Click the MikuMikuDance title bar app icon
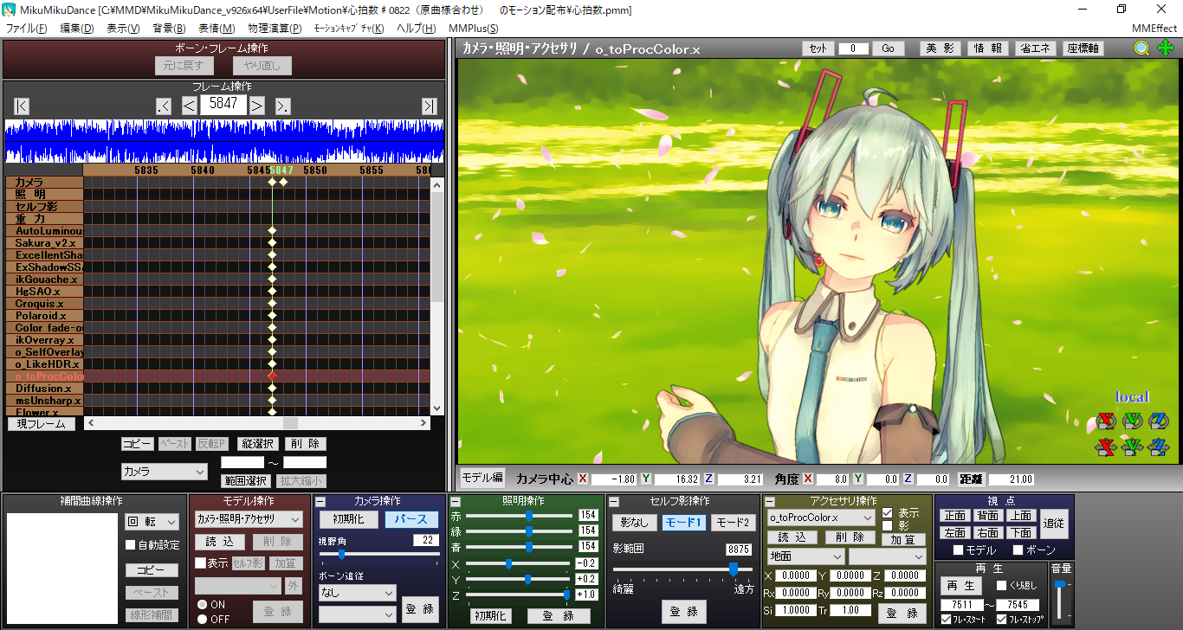 tap(11, 10)
